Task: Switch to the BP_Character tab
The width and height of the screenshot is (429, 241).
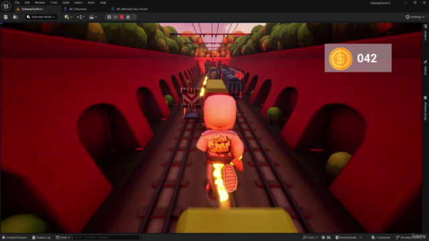Action: [x=78, y=9]
